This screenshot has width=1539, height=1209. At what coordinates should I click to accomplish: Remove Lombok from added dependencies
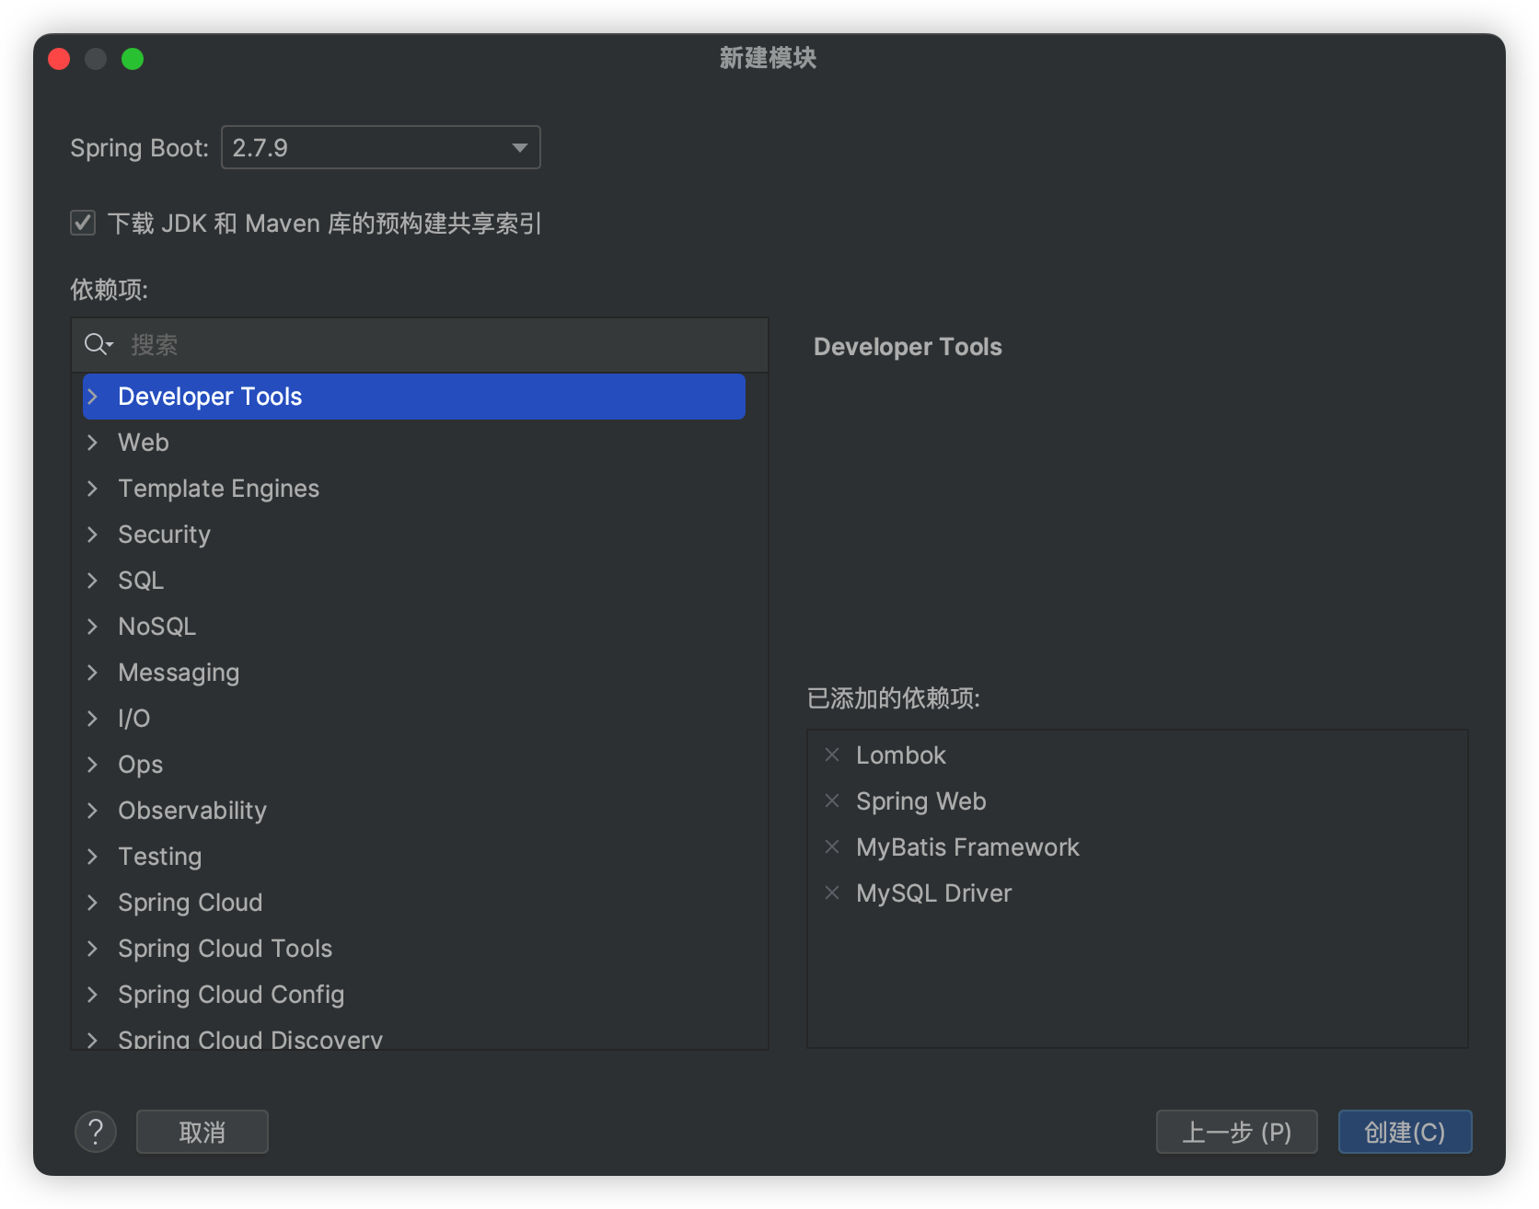tap(832, 754)
